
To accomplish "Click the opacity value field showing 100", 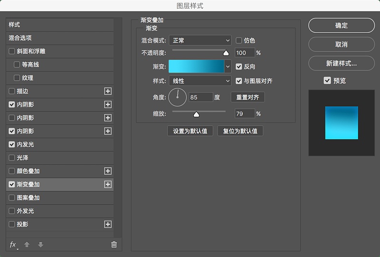I will click(x=245, y=53).
